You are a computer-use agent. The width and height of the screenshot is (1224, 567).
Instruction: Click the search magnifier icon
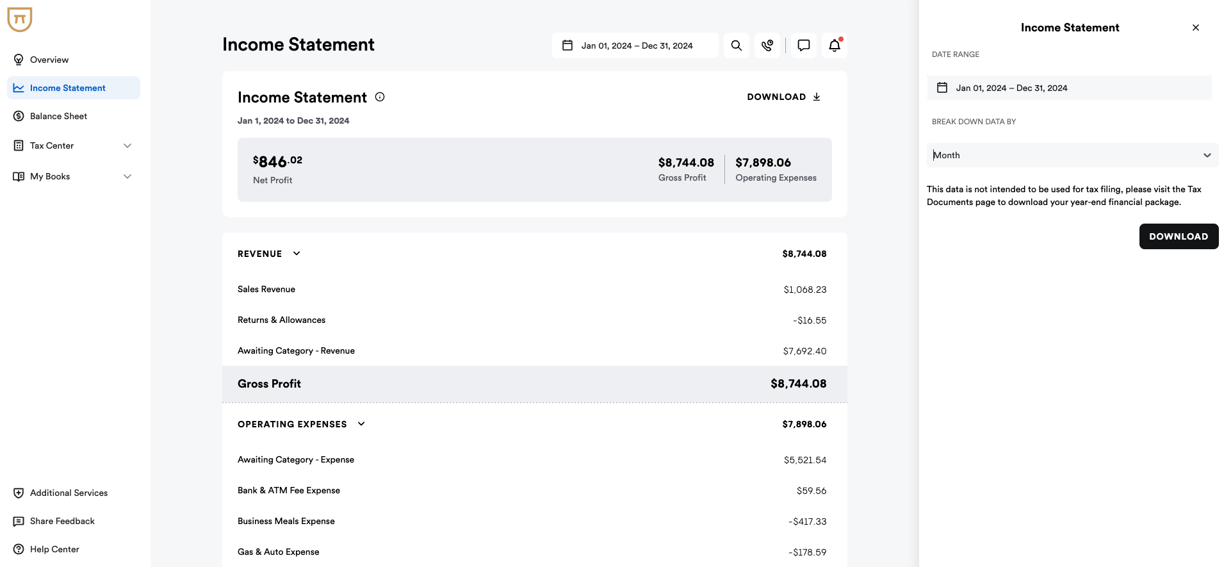click(736, 45)
